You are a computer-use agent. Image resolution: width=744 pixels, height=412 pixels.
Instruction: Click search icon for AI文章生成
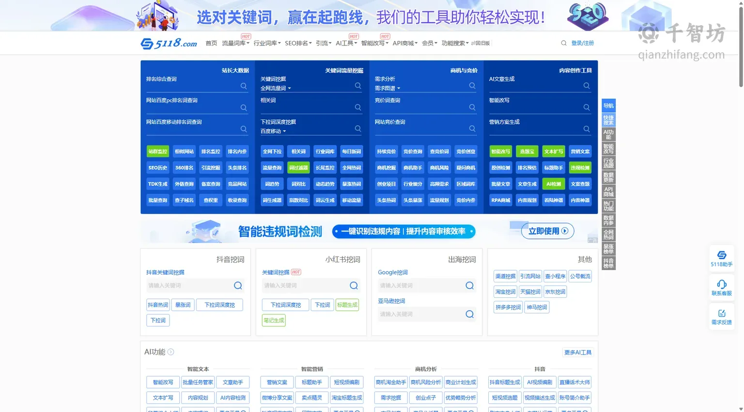(x=587, y=86)
